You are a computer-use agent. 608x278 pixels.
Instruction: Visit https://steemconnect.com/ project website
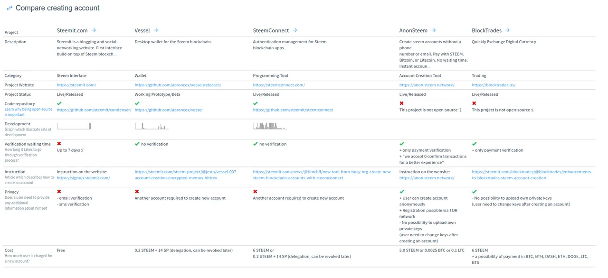(279, 85)
